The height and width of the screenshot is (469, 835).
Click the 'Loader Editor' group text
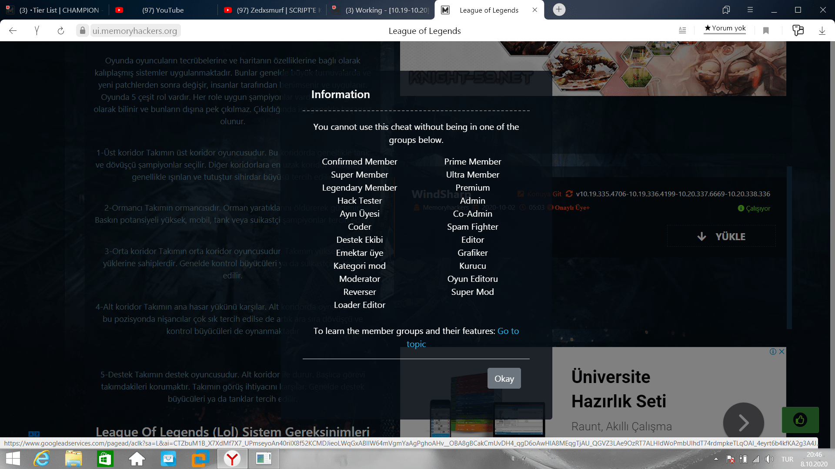[359, 305]
